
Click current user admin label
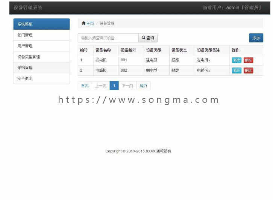[x=232, y=8]
